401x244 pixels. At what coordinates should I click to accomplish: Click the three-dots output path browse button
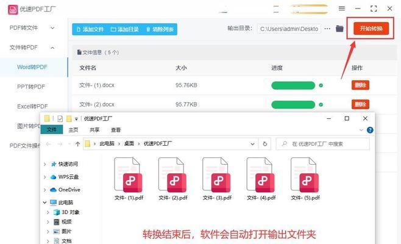[x=327, y=29]
